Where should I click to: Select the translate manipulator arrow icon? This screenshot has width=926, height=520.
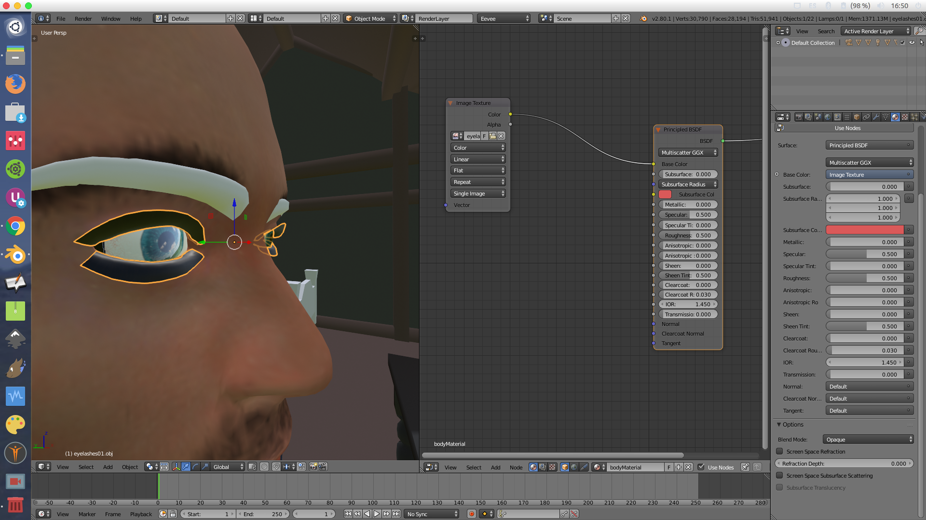pyautogui.click(x=186, y=467)
